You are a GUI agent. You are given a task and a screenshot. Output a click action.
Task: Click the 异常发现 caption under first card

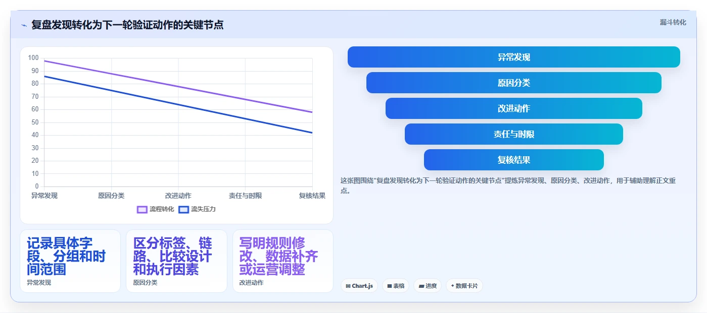(x=39, y=283)
